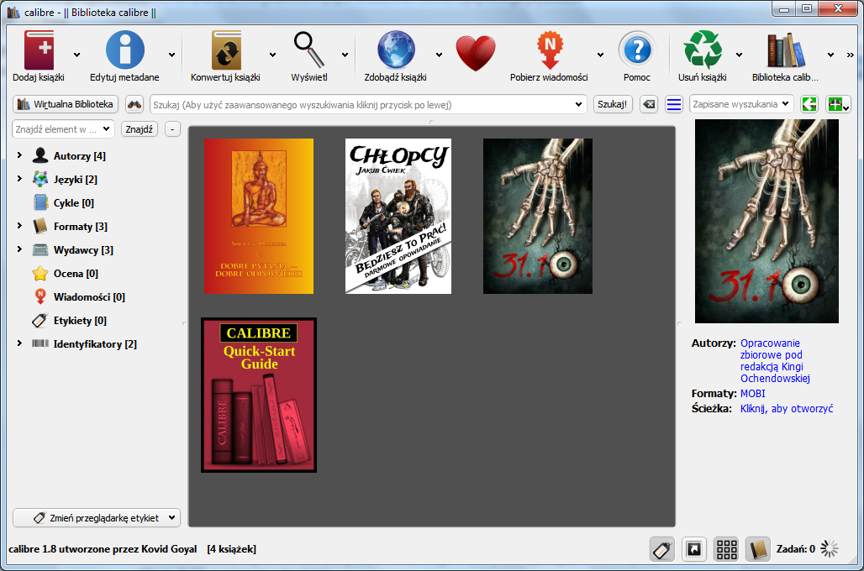
Task: Open Zdobądź książki globe icon
Action: (x=396, y=50)
